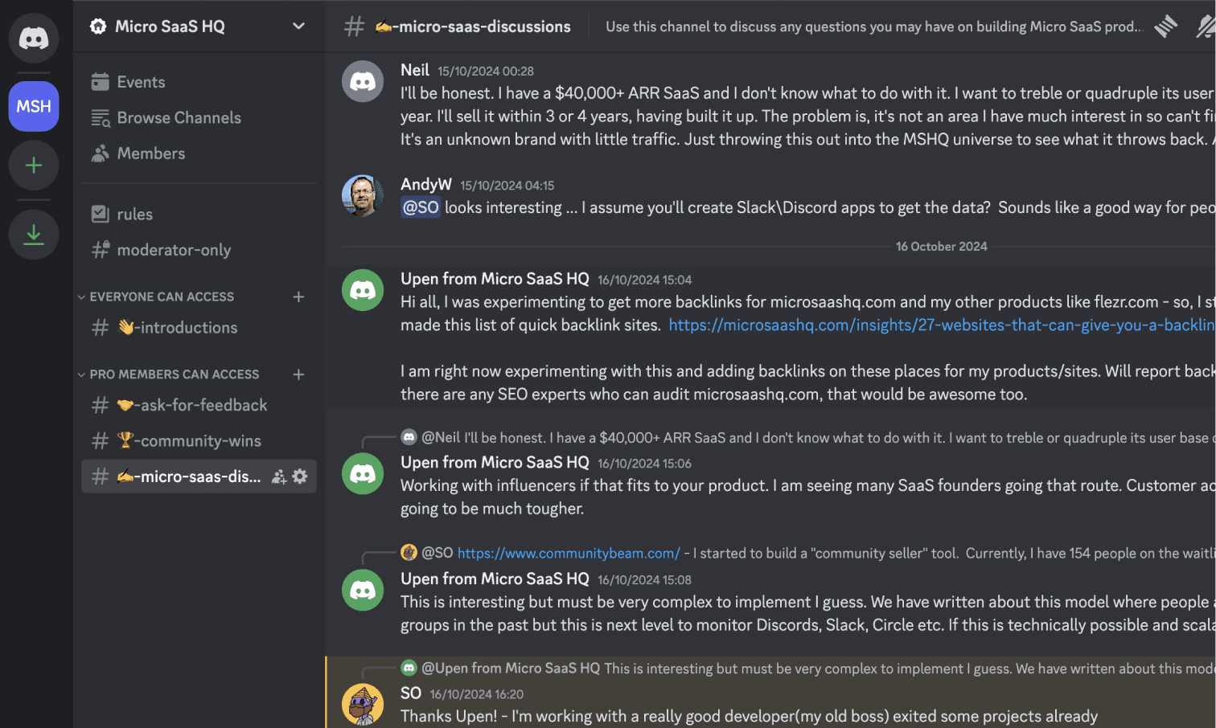
Task: Open the Threads icon in channel header
Action: click(1165, 27)
